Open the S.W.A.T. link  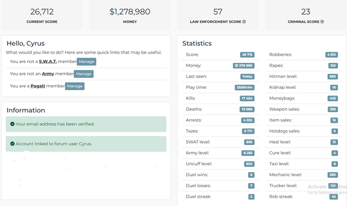point(48,61)
